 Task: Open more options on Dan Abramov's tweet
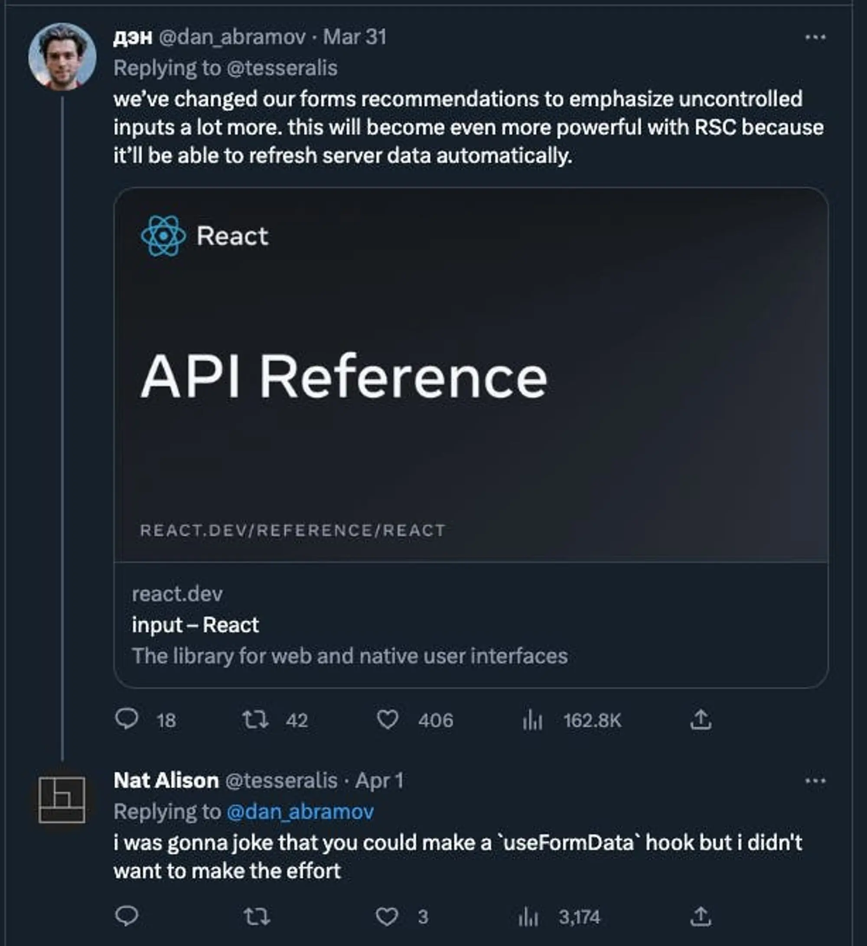click(x=815, y=38)
